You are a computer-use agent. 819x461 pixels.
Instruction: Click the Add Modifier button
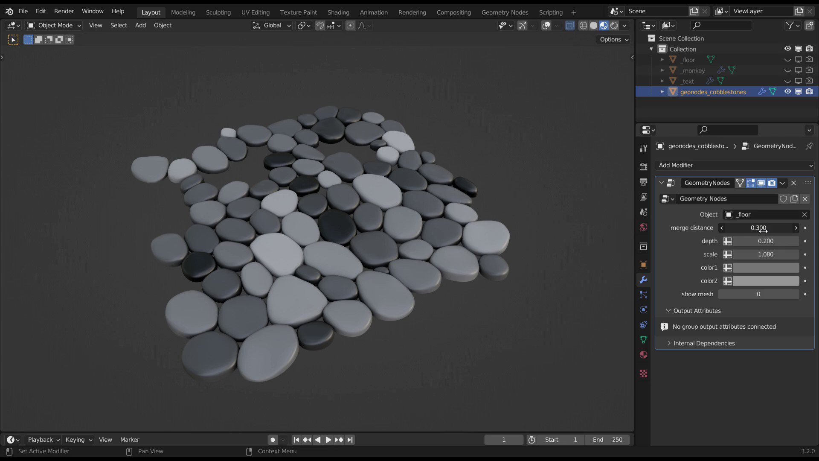click(x=734, y=165)
